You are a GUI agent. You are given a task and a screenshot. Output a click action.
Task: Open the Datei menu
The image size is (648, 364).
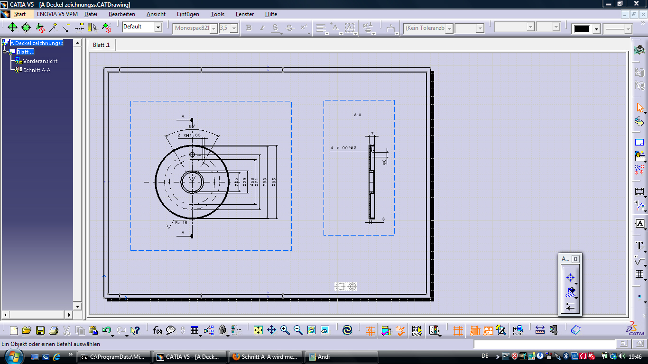pos(91,14)
